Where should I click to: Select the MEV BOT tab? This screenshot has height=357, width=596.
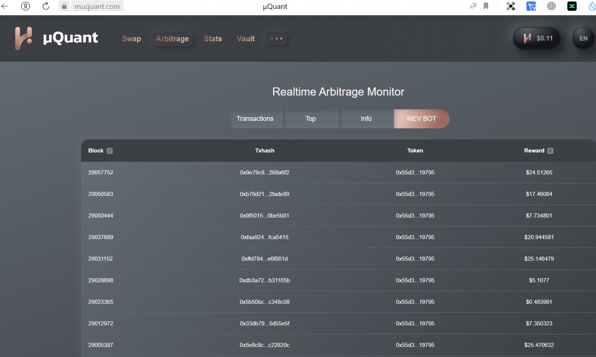coord(421,119)
